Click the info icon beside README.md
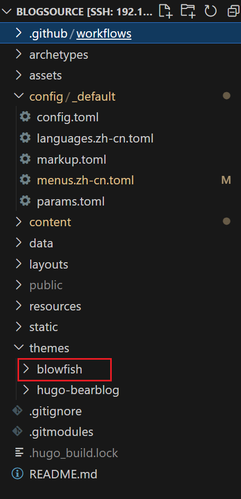 pos(18,474)
